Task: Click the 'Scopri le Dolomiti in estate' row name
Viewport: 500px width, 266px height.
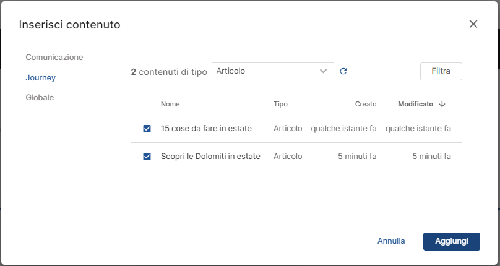Action: point(210,157)
